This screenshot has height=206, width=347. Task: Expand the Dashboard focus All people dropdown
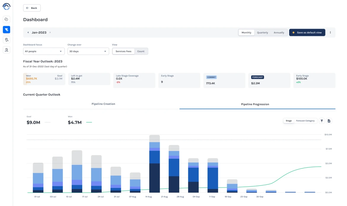pyautogui.click(x=44, y=51)
